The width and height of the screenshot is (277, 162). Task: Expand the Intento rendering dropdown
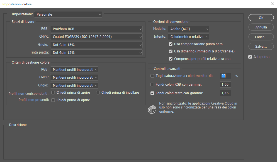pyautogui.click(x=188, y=37)
